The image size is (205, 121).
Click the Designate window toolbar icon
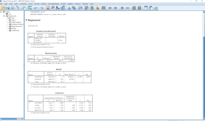click(x=87, y=8)
